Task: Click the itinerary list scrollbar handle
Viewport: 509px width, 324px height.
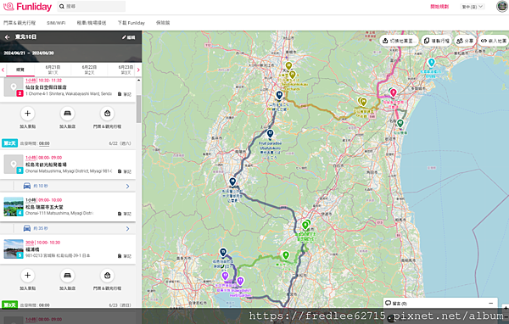Action: 138,109
